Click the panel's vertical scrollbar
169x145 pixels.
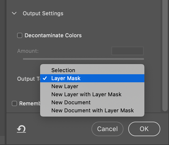click(x=165, y=54)
